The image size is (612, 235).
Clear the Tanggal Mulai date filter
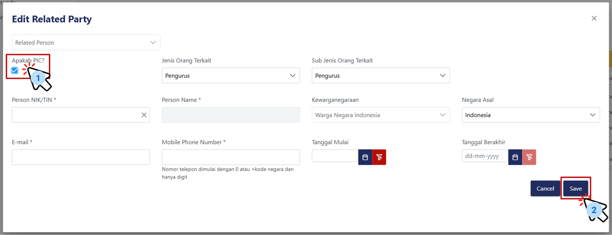point(379,157)
